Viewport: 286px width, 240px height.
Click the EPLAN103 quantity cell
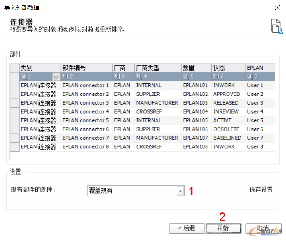pyautogui.click(x=197, y=103)
